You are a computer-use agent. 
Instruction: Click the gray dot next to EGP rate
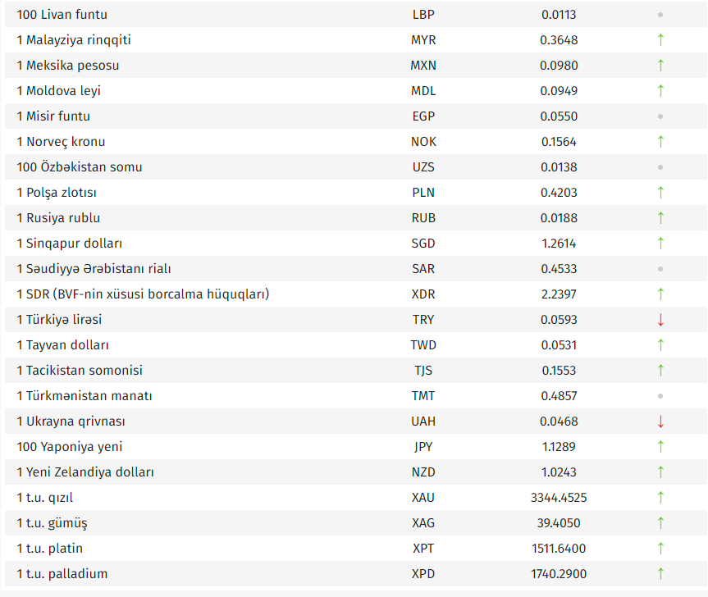660,116
